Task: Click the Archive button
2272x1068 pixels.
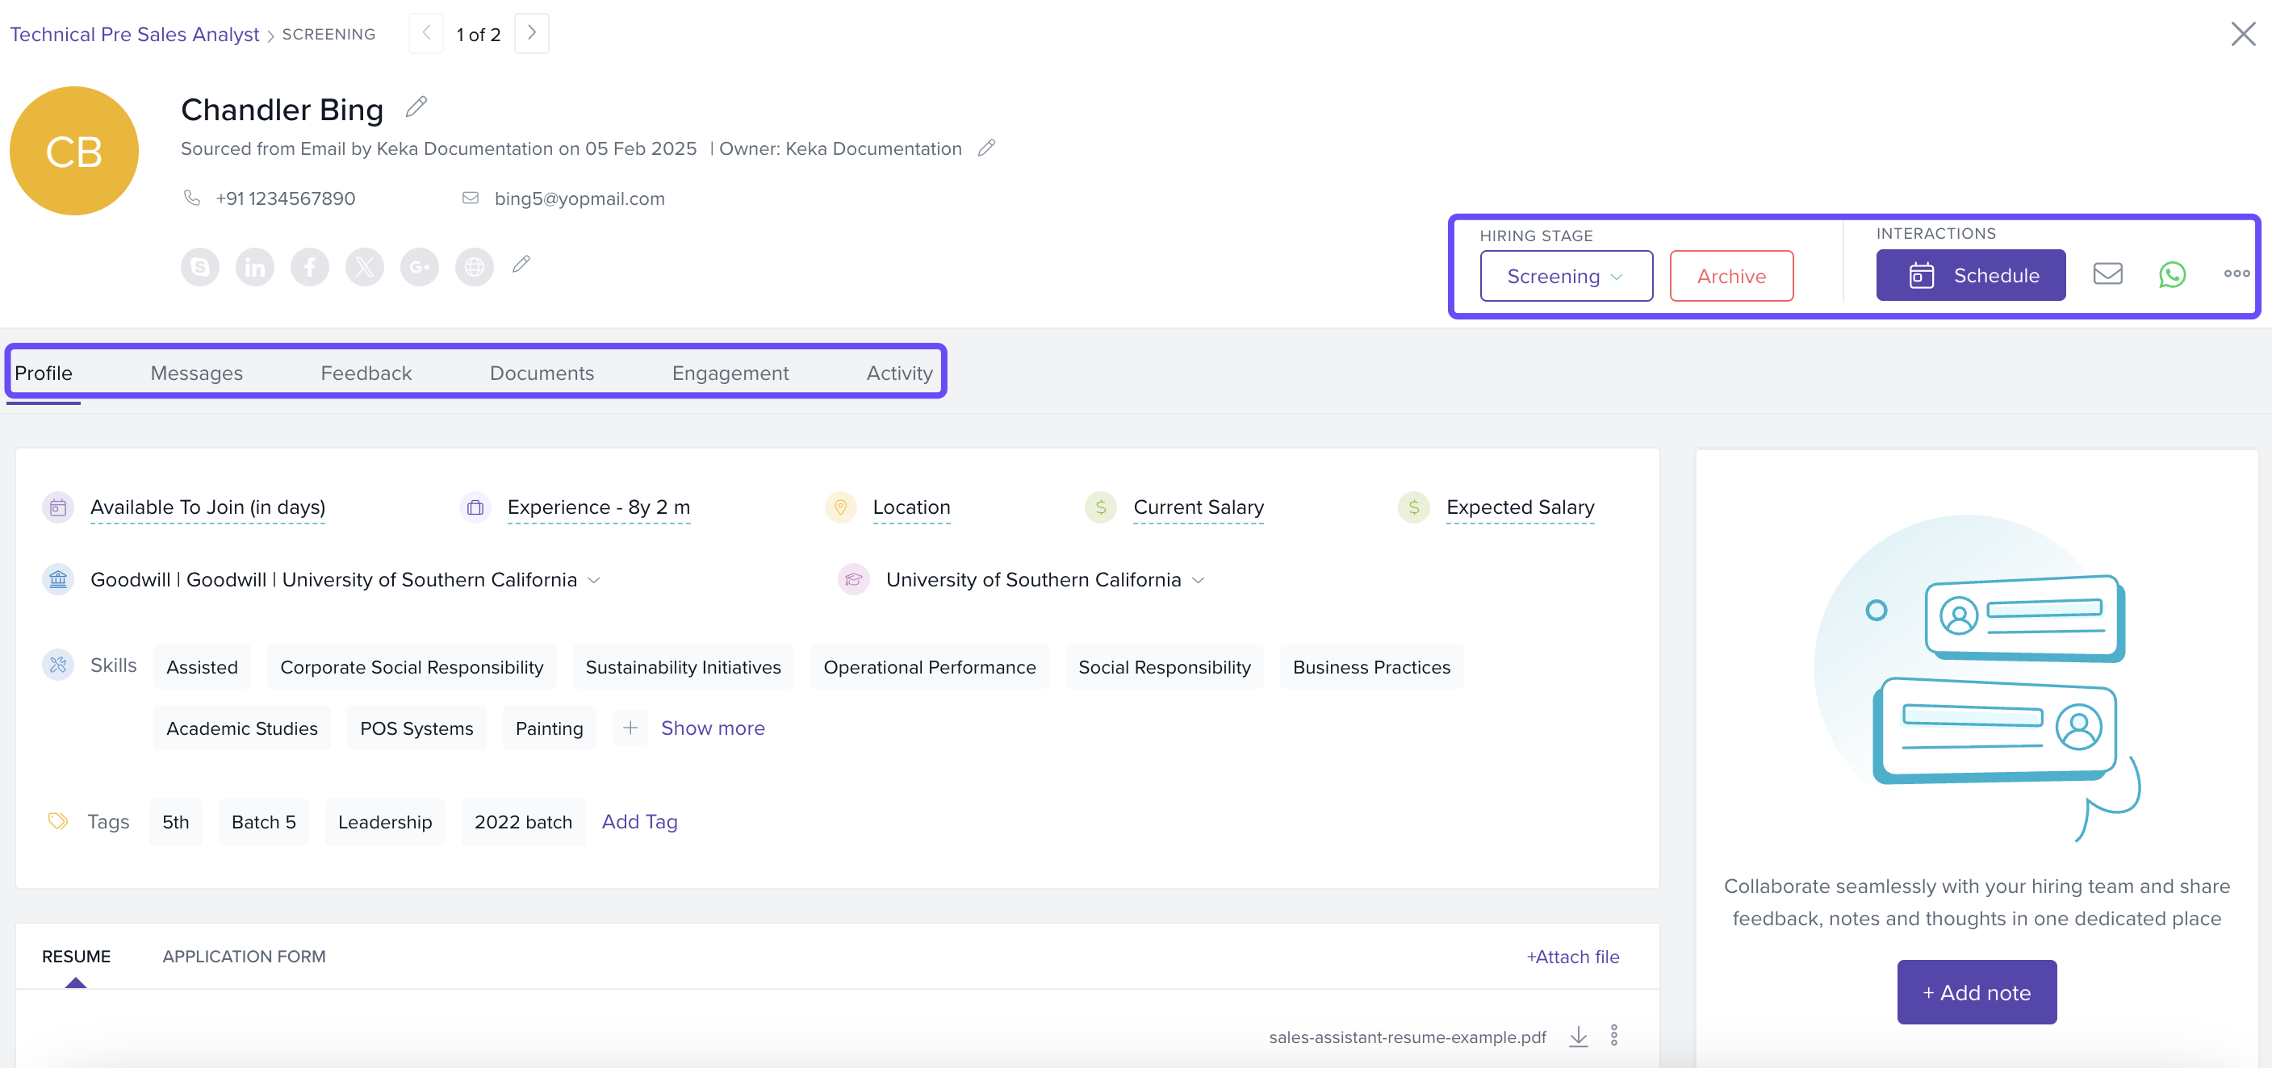Action: (1730, 276)
